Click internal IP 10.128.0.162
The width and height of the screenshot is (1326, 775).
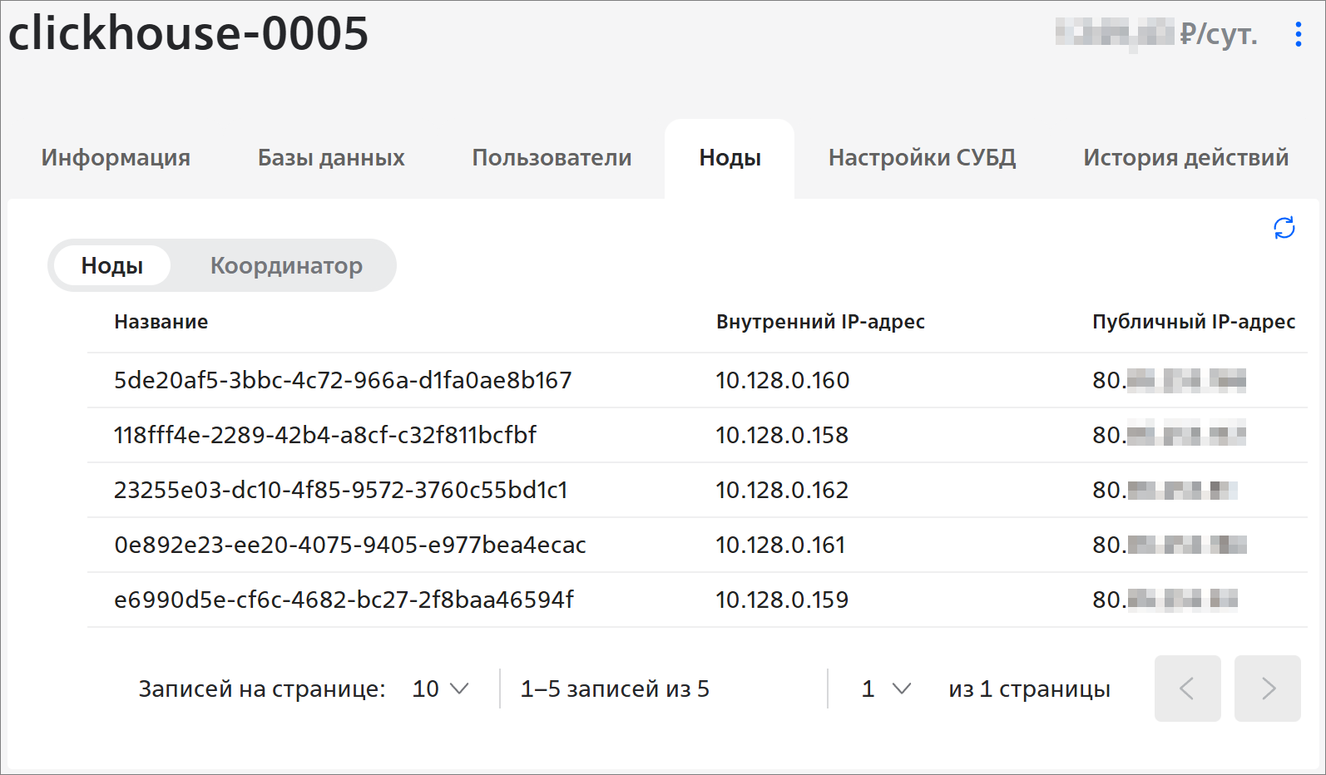click(x=782, y=490)
